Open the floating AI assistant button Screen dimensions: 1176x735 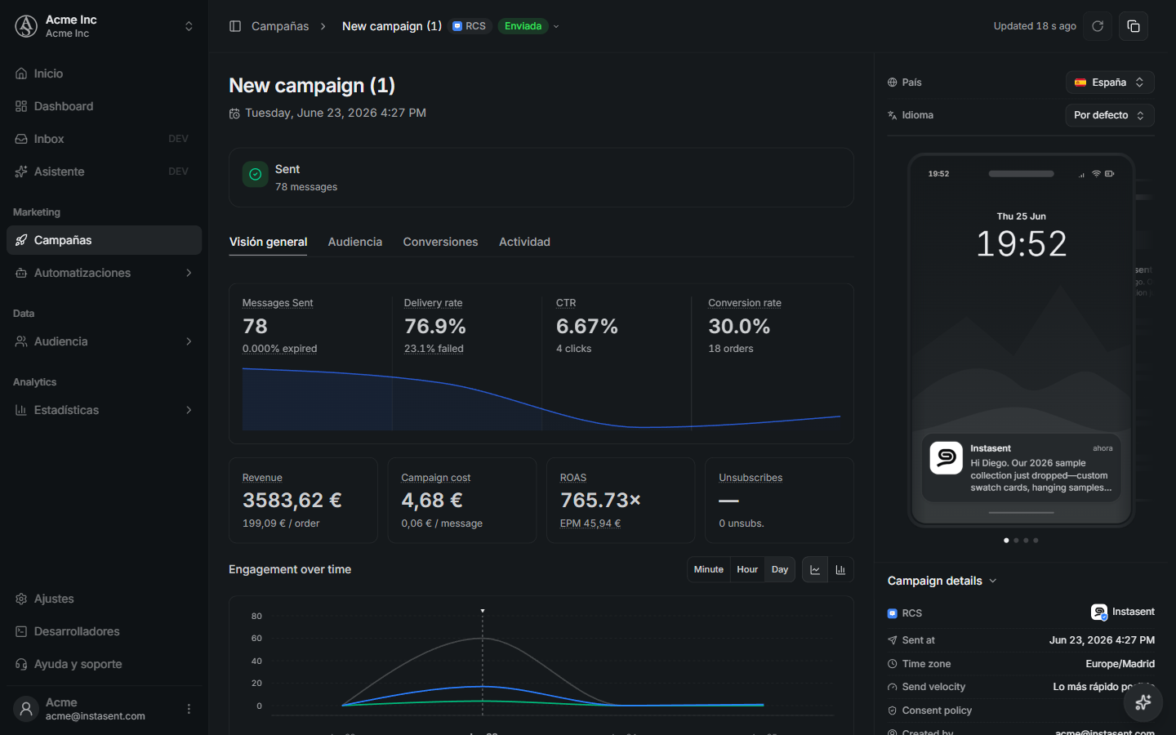click(x=1143, y=702)
